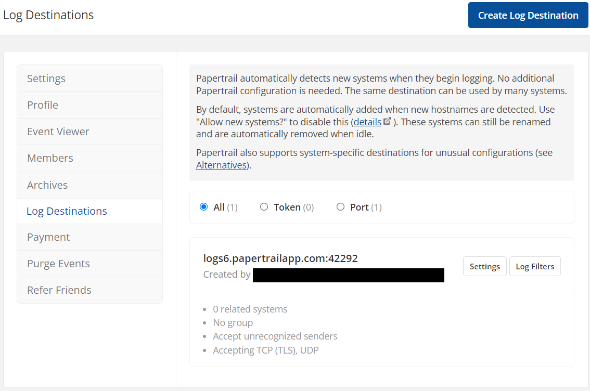This screenshot has width=590, height=391.
Task: Go to Profile in the sidebar
Action: click(x=89, y=105)
